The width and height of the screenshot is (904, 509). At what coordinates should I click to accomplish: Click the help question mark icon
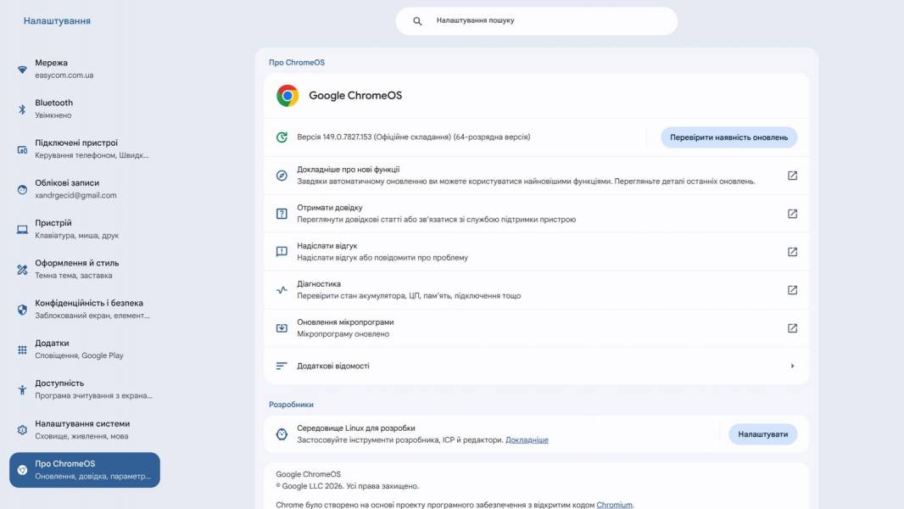282,214
